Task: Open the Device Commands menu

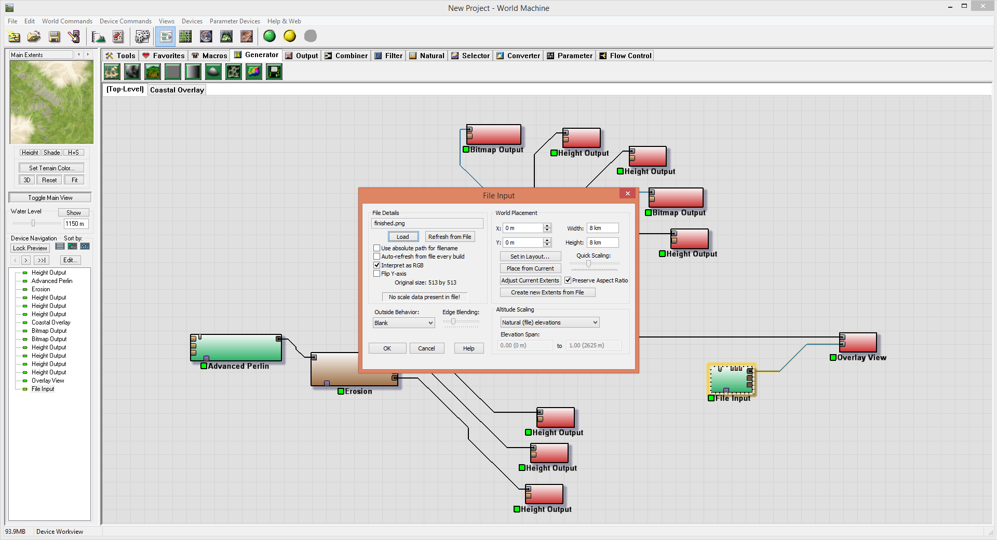Action: pos(125,21)
